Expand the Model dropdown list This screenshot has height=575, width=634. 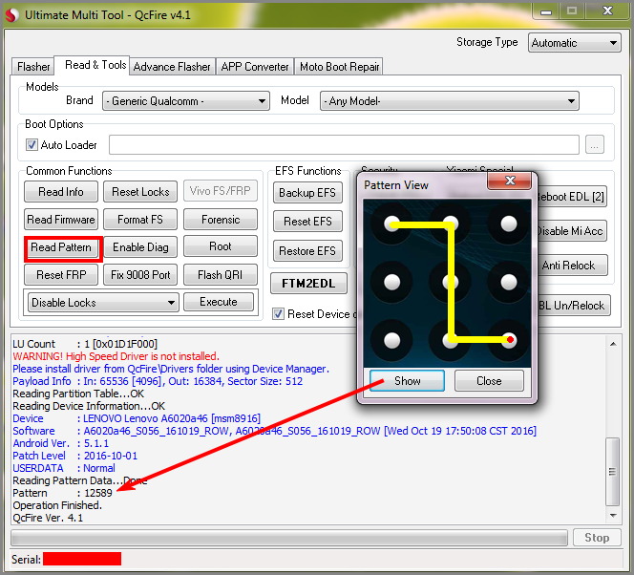pyautogui.click(x=449, y=100)
